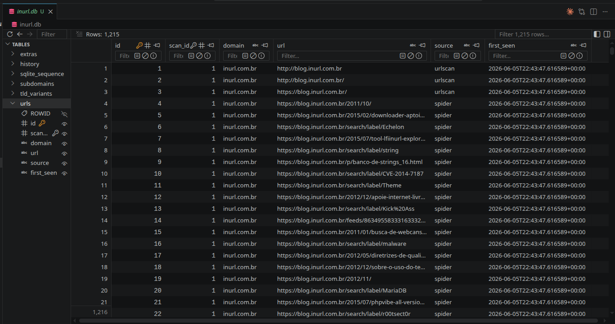
Task: Sort by the url column header
Action: pyautogui.click(x=281, y=45)
